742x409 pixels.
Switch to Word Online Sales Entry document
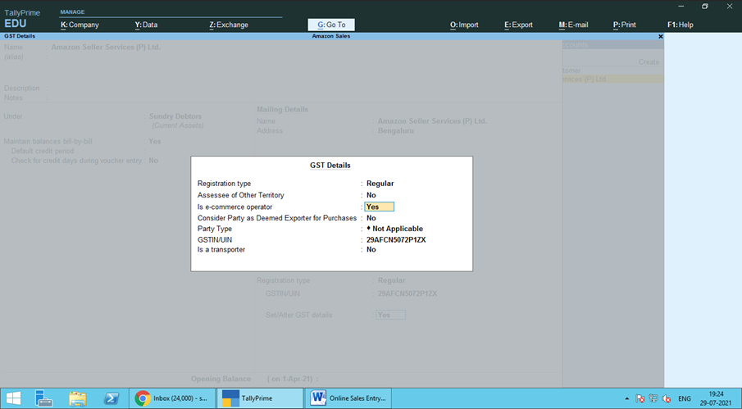pos(348,398)
